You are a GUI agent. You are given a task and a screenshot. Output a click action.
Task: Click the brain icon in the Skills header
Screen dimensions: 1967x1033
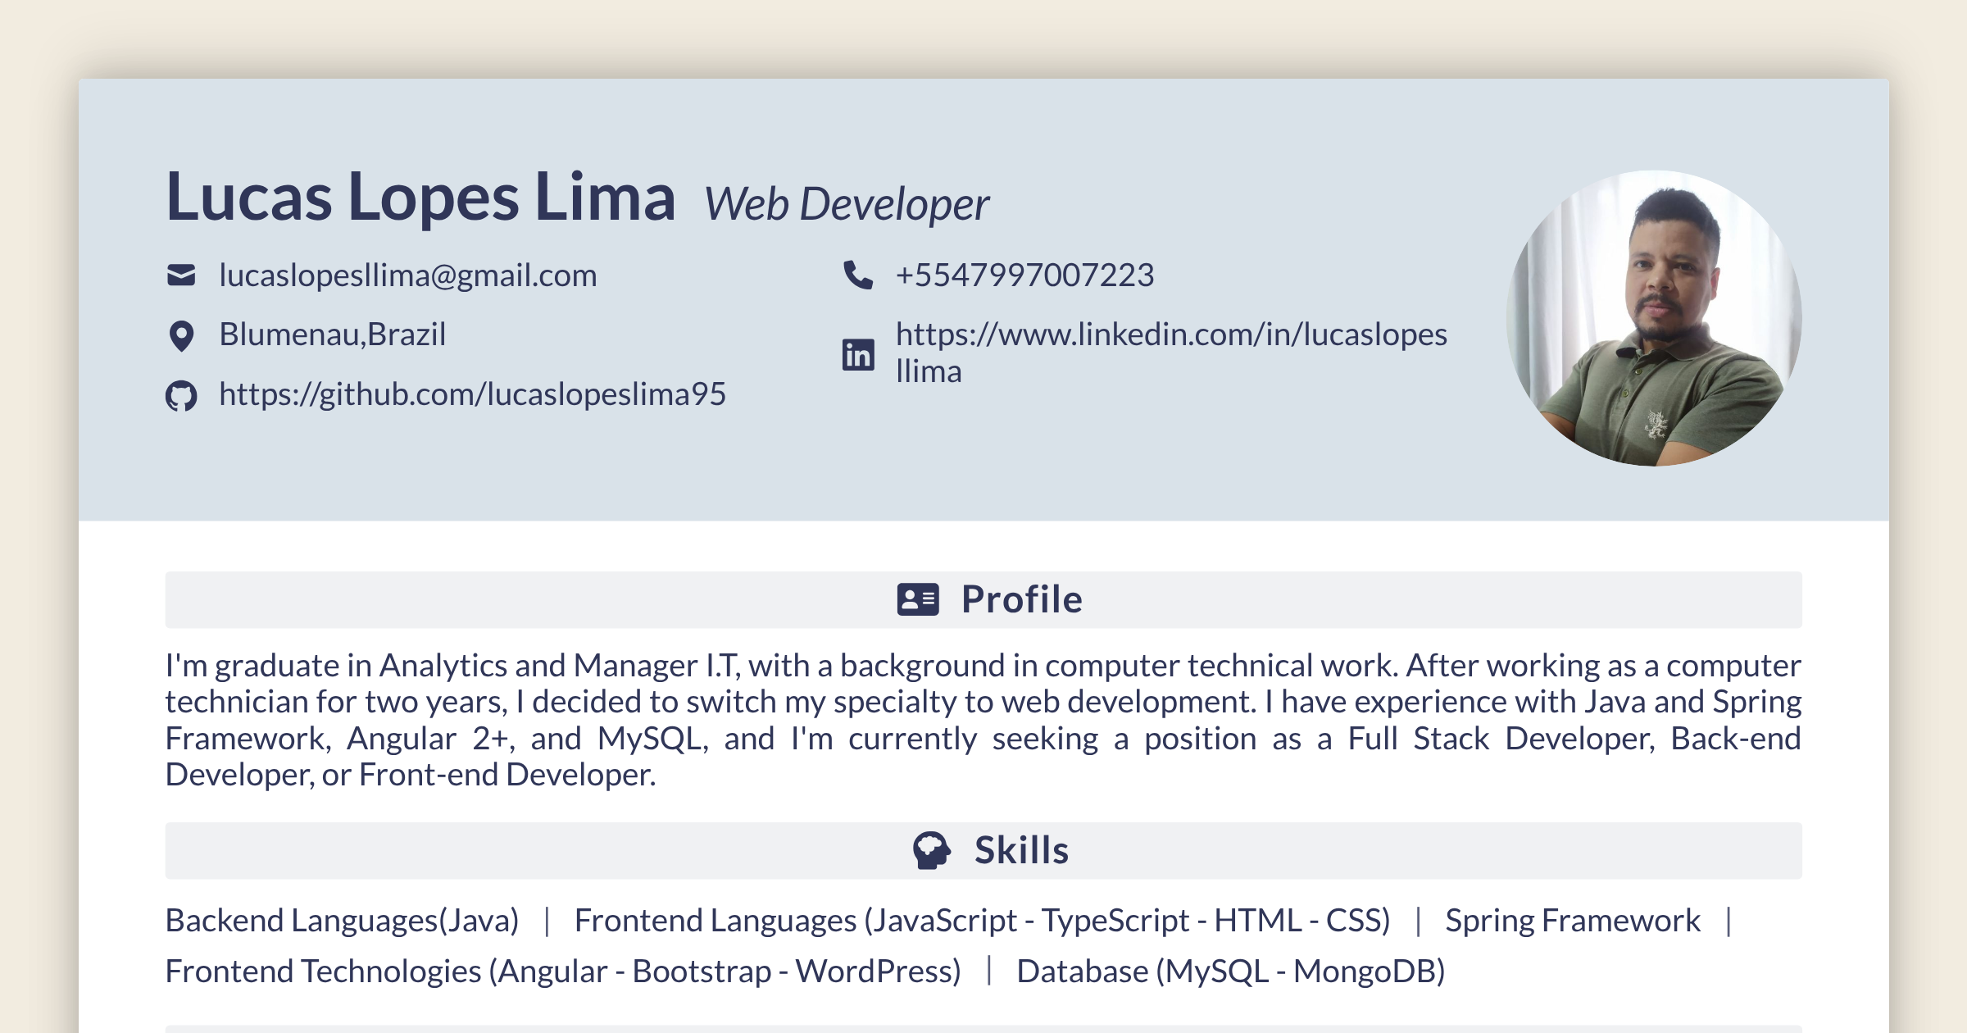coord(934,850)
